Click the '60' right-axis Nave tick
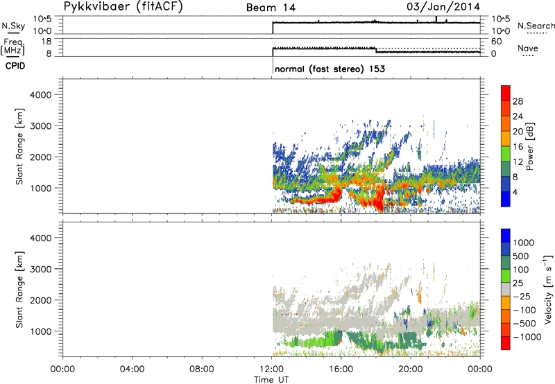The width and height of the screenshot is (555, 384). coord(496,42)
